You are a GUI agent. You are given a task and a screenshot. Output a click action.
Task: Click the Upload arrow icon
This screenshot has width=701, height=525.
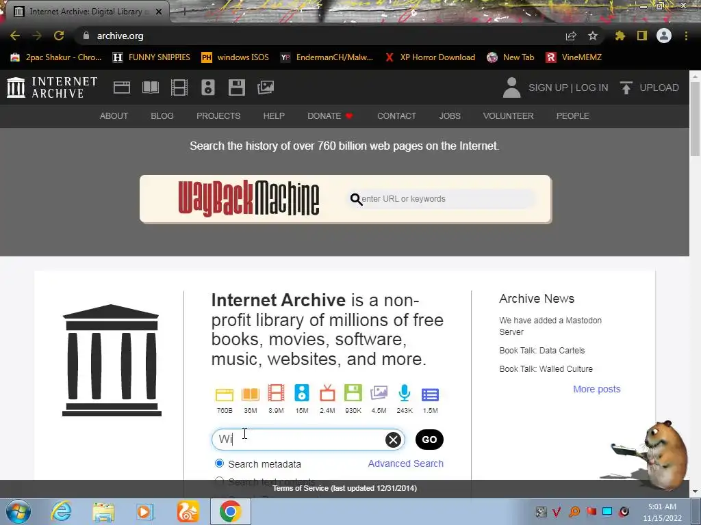pyautogui.click(x=626, y=87)
